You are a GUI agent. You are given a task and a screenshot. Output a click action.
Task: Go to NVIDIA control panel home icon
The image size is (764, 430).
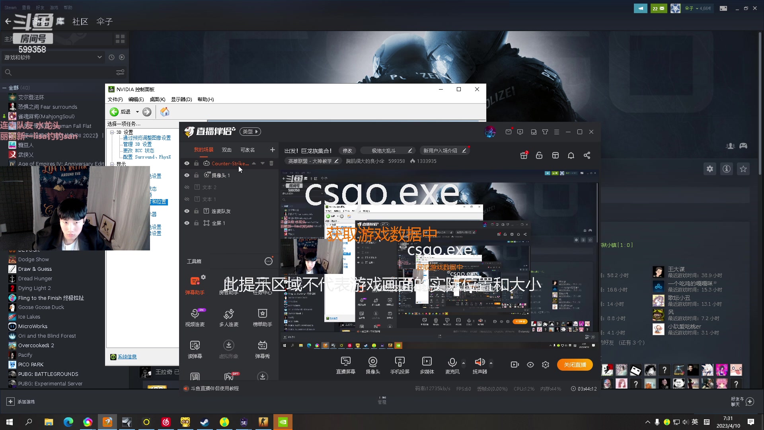pyautogui.click(x=165, y=112)
